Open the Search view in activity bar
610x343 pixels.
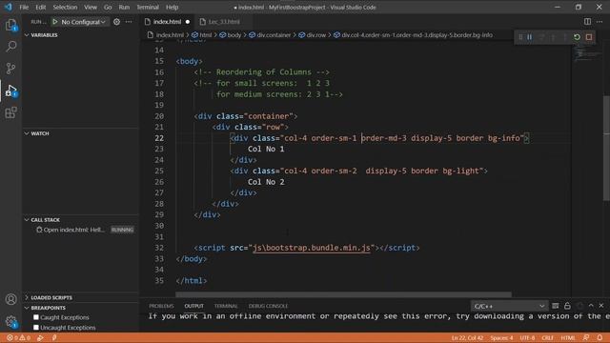(10, 47)
